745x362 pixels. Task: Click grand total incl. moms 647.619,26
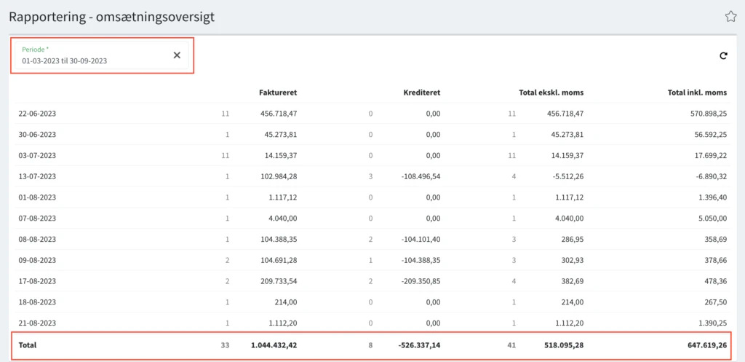(x=701, y=345)
